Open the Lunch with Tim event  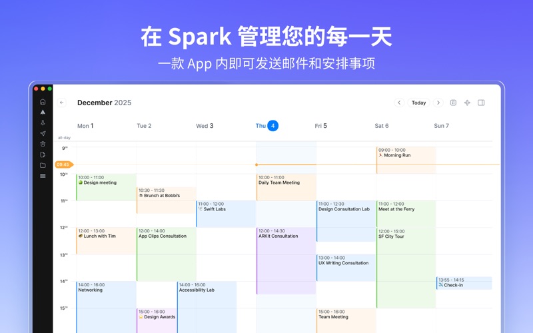[x=107, y=241]
